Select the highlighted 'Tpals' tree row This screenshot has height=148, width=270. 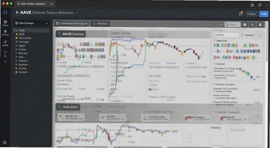(31, 30)
